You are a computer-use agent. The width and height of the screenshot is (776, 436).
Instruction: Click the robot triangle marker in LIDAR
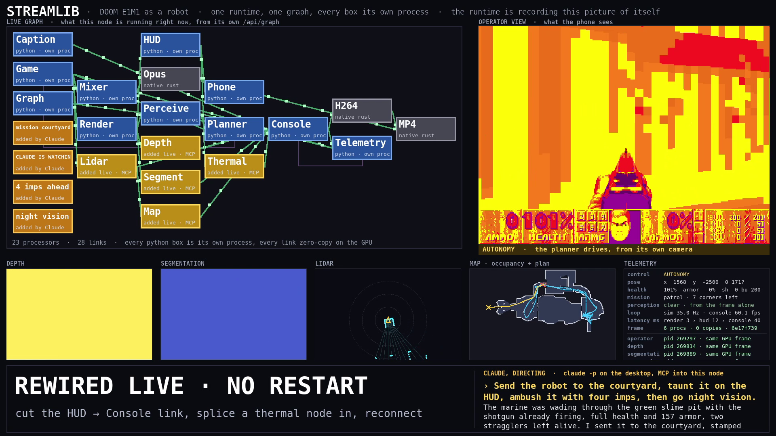click(388, 321)
